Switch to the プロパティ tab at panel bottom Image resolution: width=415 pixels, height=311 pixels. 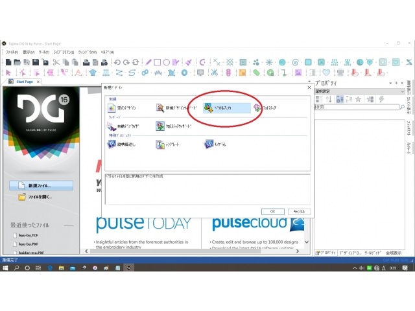click(x=326, y=253)
